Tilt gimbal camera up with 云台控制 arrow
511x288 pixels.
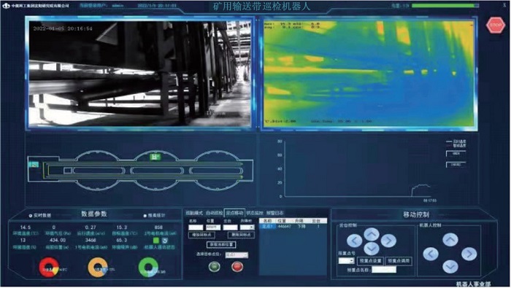click(372, 234)
